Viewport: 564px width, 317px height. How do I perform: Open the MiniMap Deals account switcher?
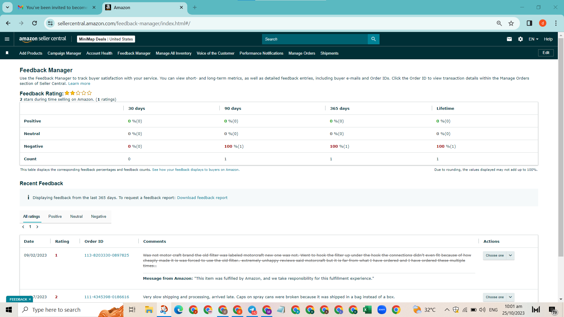[106, 39]
